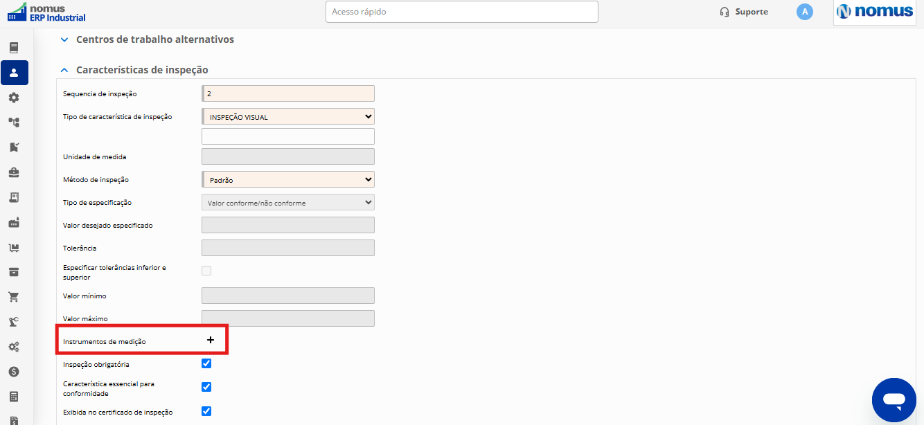
Task: Click the 'Valor máximo' field
Action: tap(288, 318)
